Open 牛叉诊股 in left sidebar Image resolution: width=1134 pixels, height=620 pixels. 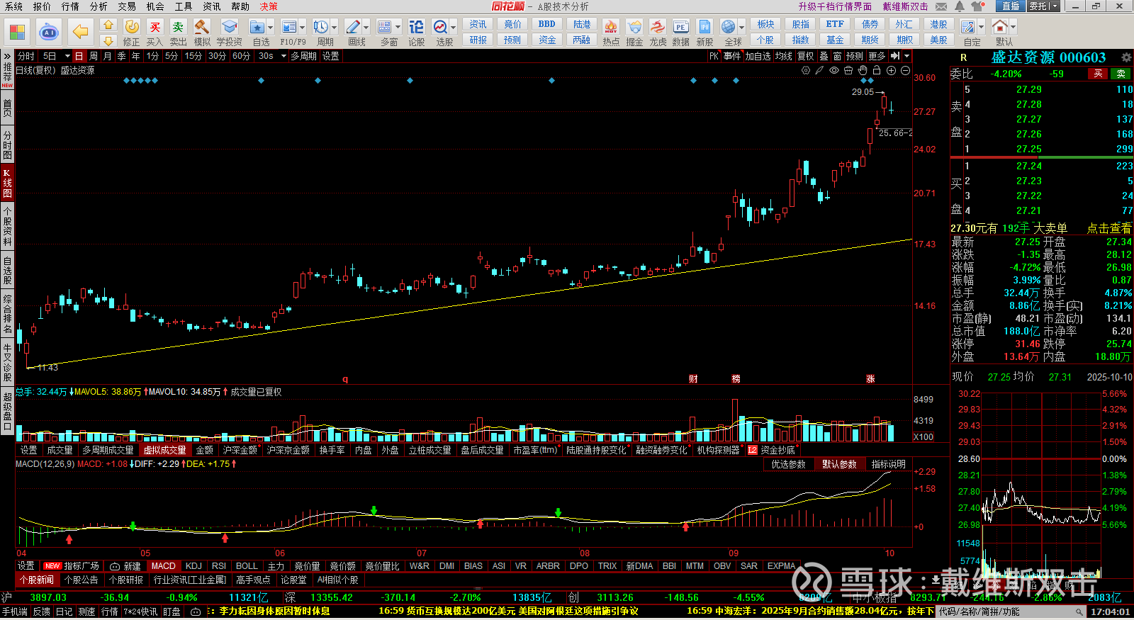tap(7, 361)
